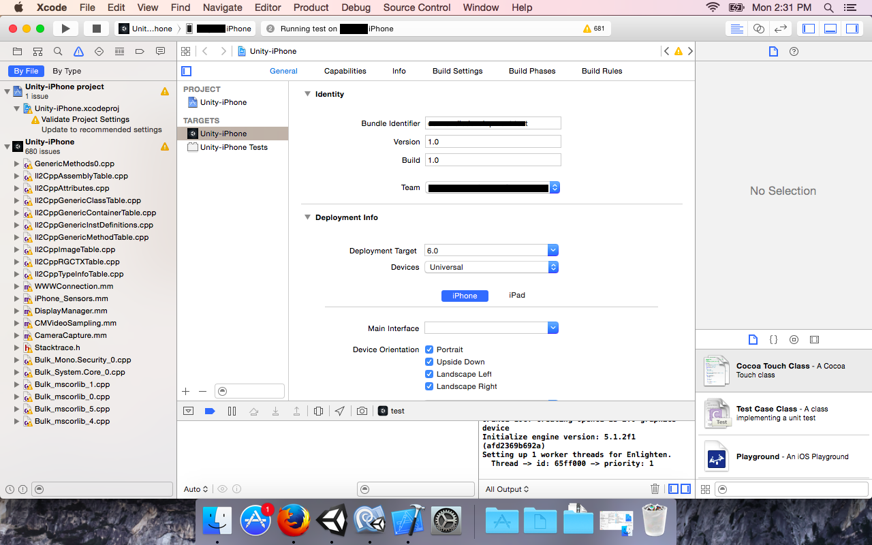872x545 pixels.
Task: Select the Issue navigator warning icon
Action: point(78,51)
